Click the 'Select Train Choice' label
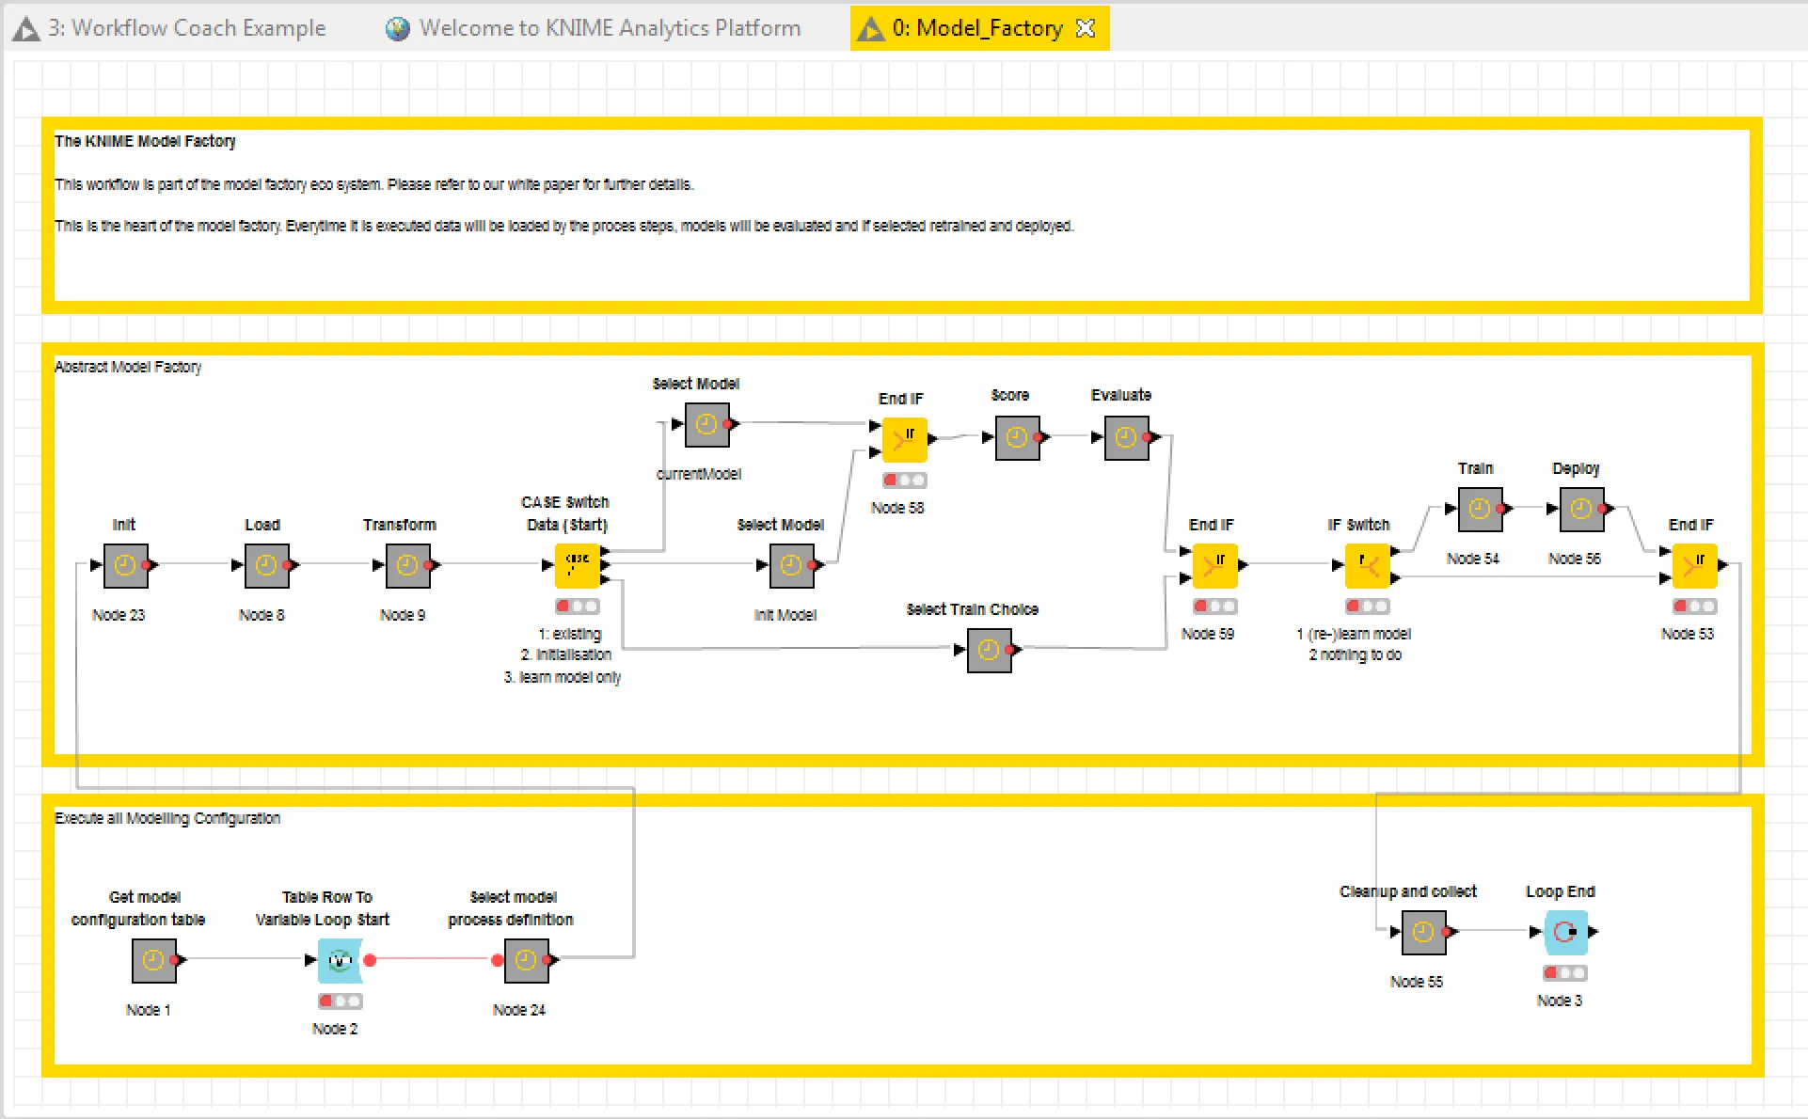 tap(973, 609)
